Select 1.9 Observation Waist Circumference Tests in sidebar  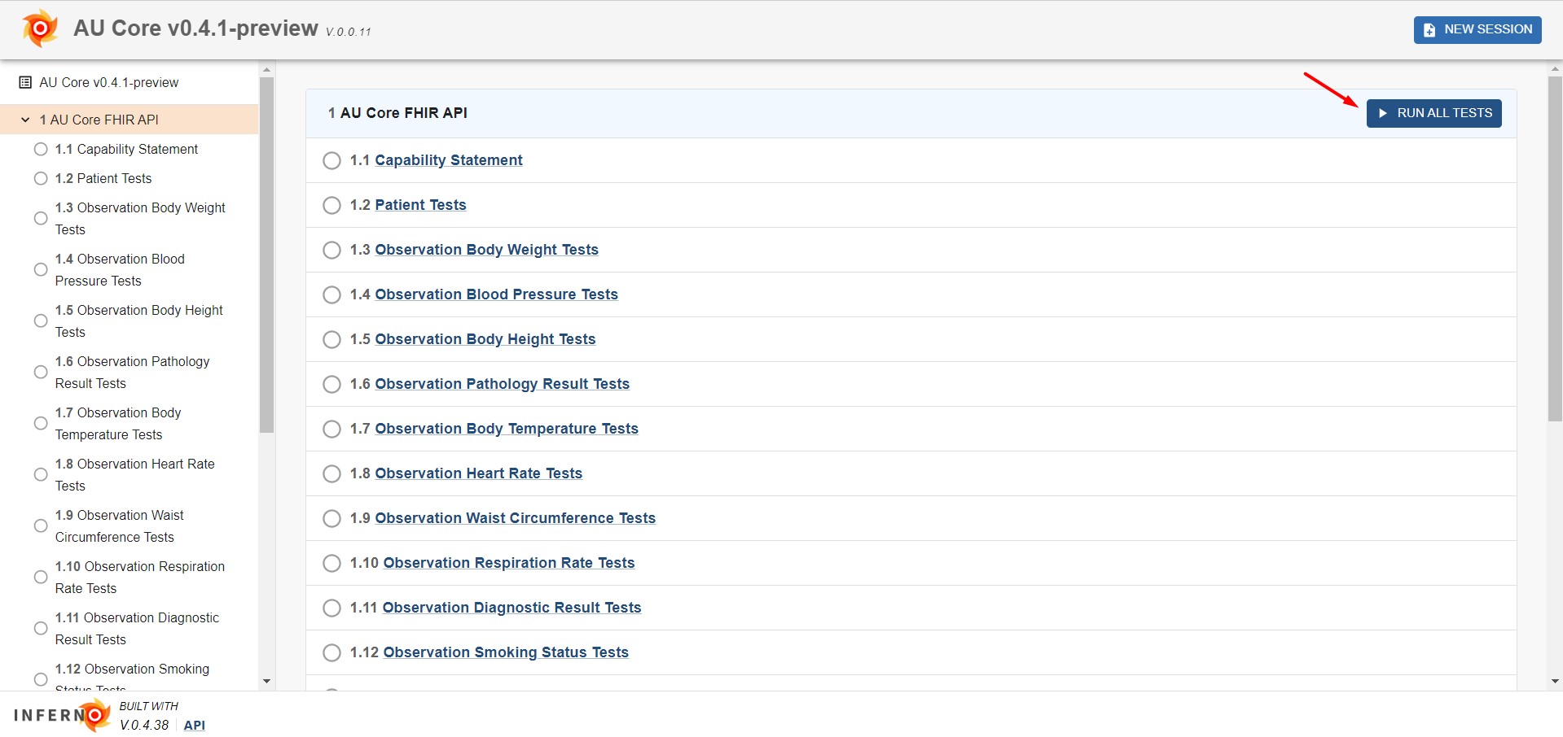tap(120, 525)
